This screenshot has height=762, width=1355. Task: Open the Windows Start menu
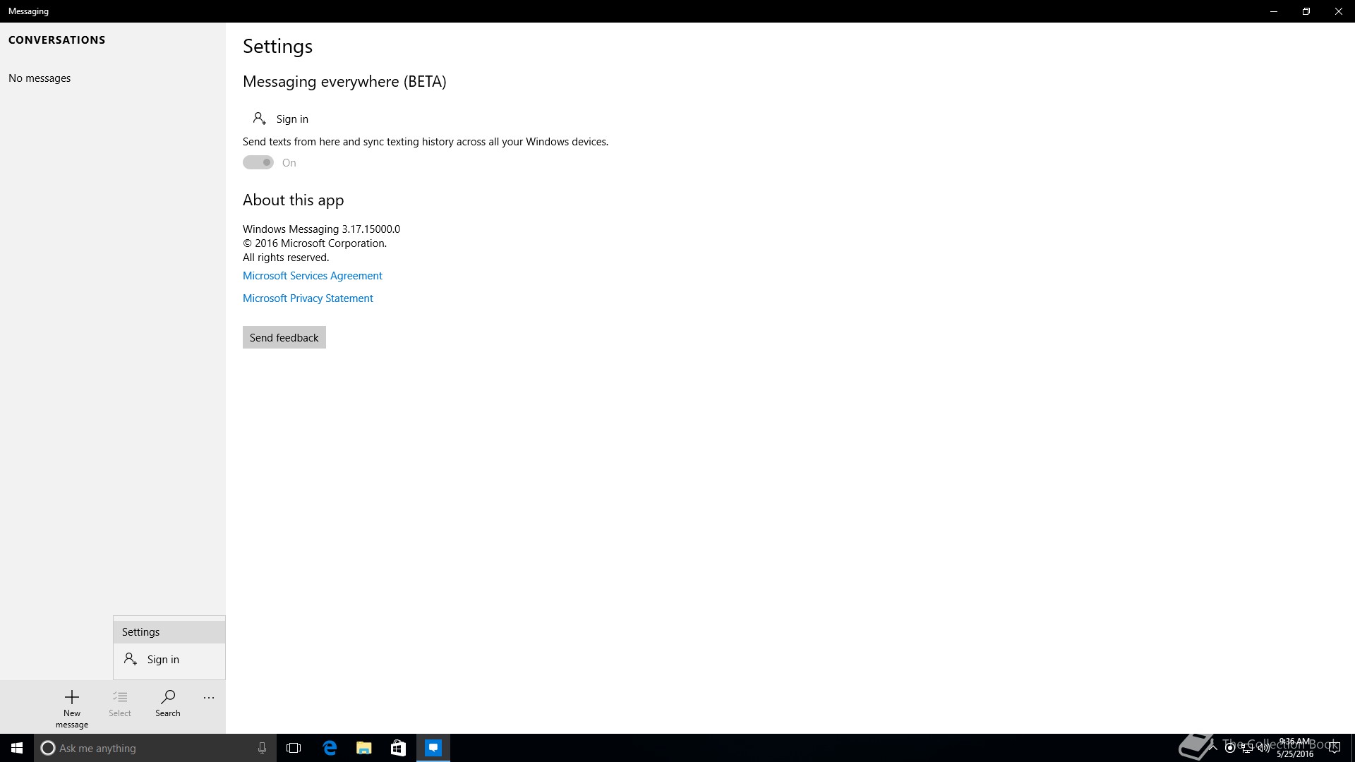(17, 748)
